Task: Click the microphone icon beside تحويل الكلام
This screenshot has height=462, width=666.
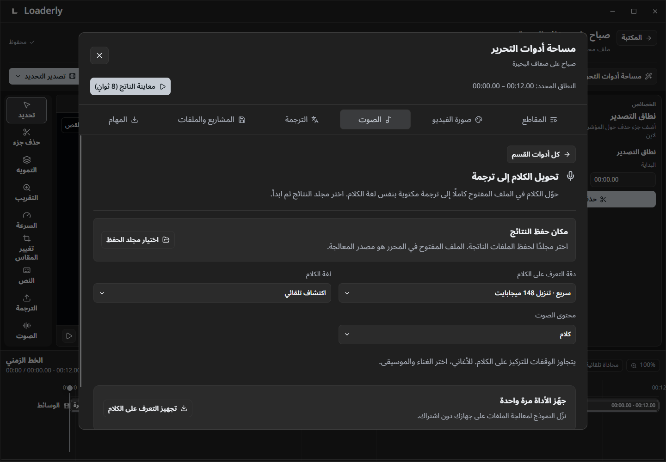Action: pos(570,176)
